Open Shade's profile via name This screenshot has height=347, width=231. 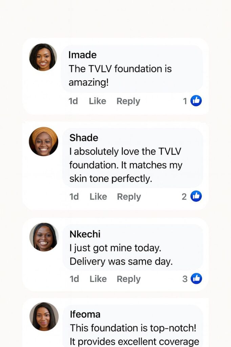(84, 138)
